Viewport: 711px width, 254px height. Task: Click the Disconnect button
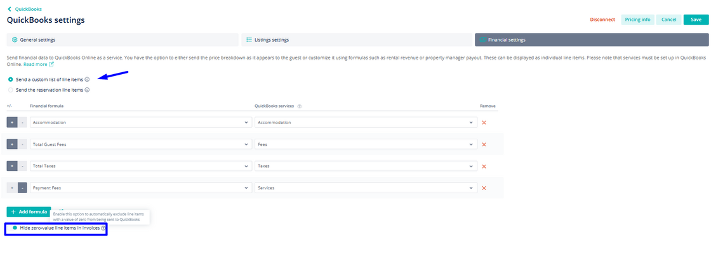[602, 20]
